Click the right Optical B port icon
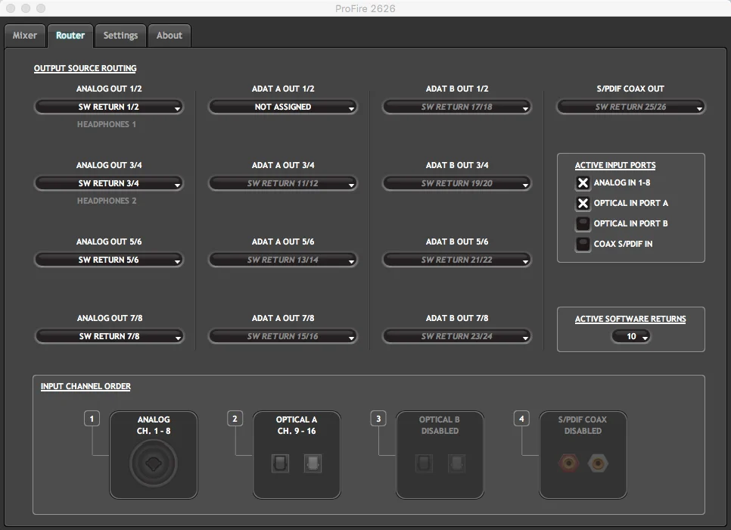Image resolution: width=731 pixels, height=530 pixels. click(456, 463)
